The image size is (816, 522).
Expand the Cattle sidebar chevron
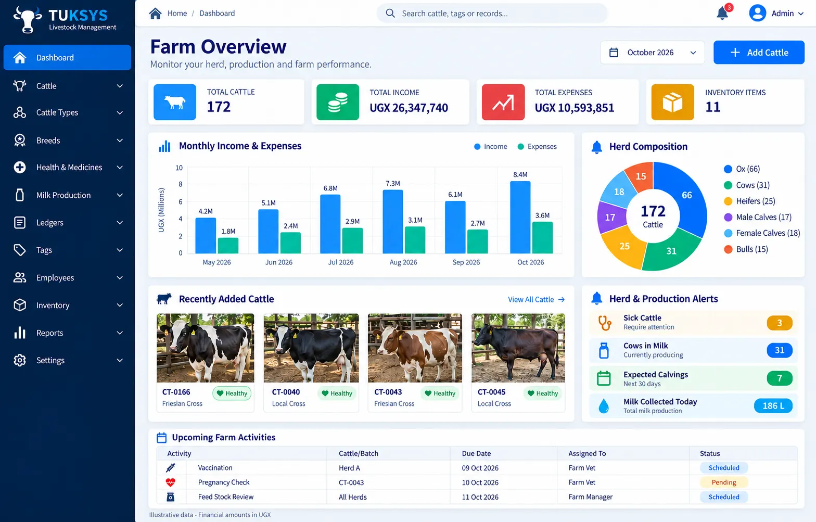(120, 86)
